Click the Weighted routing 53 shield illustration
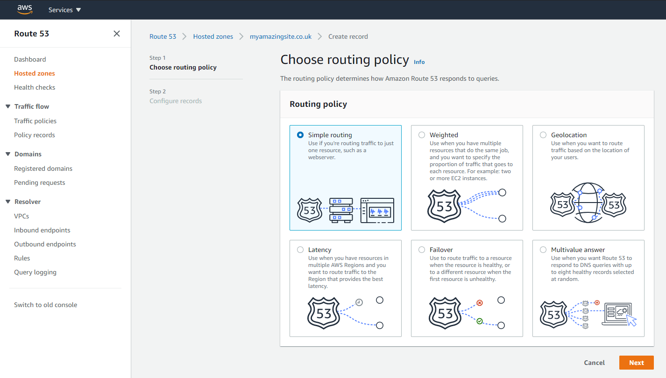This screenshot has height=378, width=666. click(x=444, y=206)
